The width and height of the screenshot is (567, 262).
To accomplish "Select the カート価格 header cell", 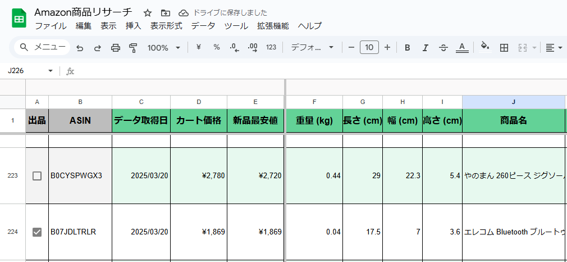I will (x=199, y=121).
